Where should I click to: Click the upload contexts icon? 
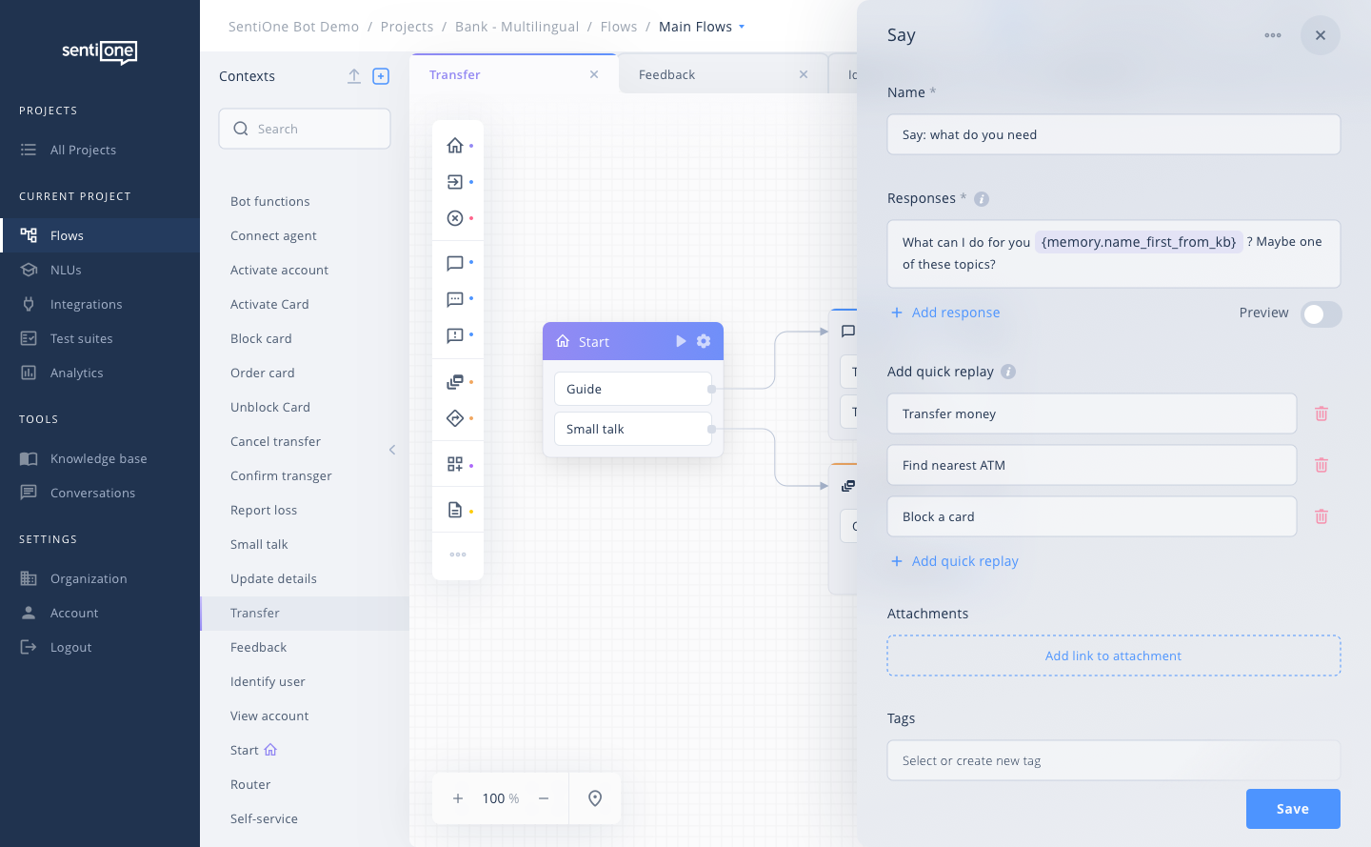click(x=354, y=76)
